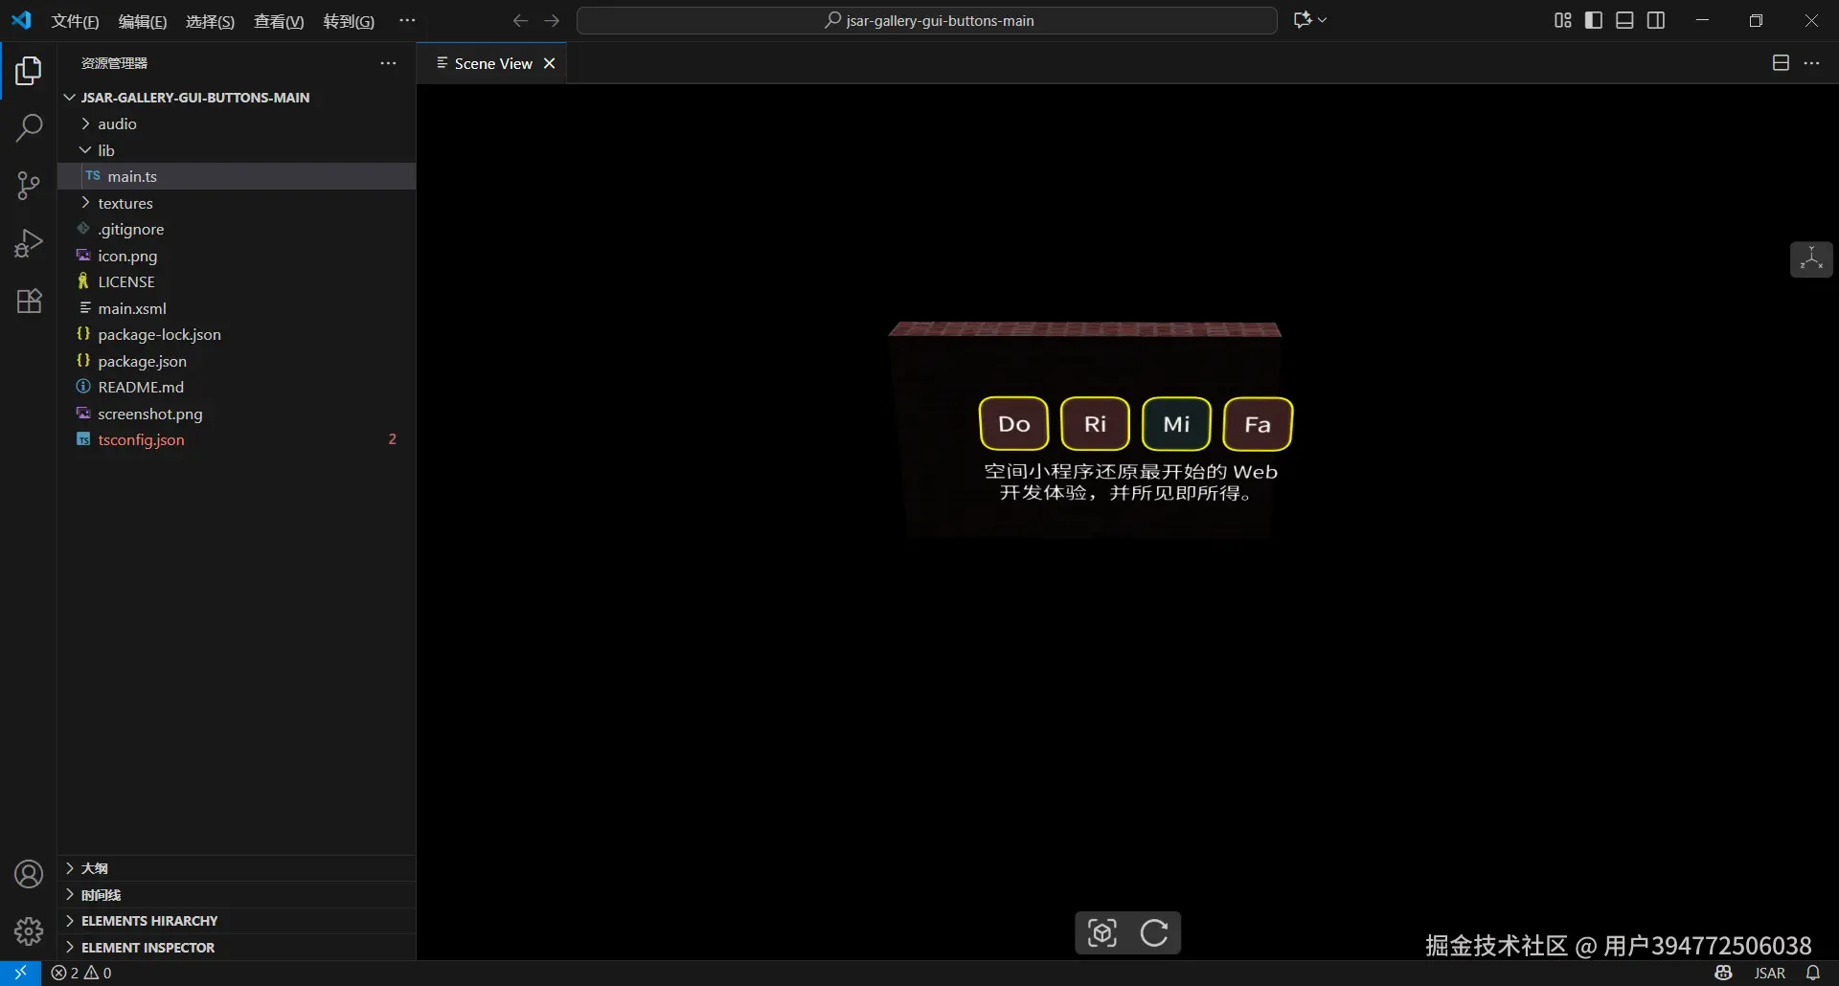Click the command center search box
This screenshot has width=1839, height=986.
(x=927, y=20)
